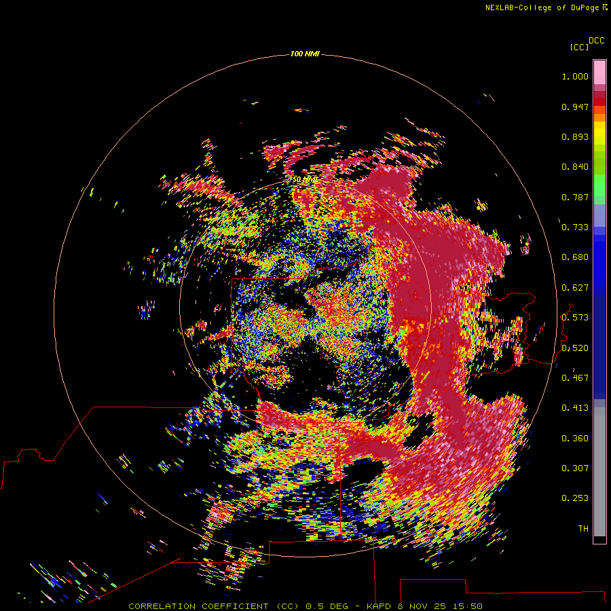Click the KAPD station identifier in footer

coord(378,606)
